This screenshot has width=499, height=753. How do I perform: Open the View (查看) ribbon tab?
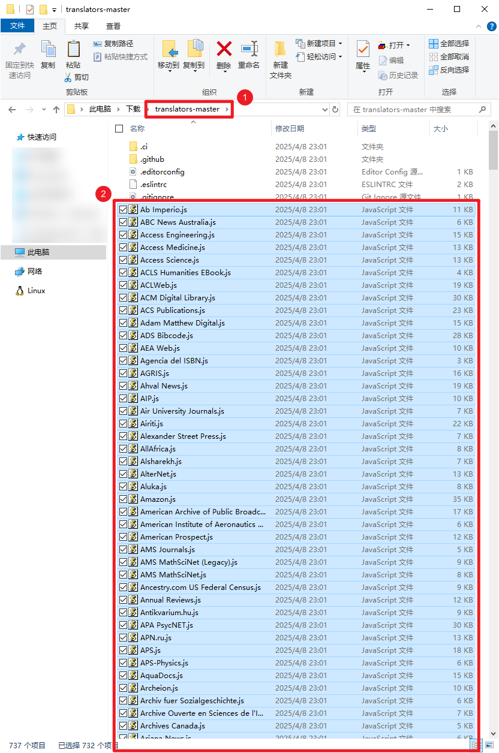[113, 26]
